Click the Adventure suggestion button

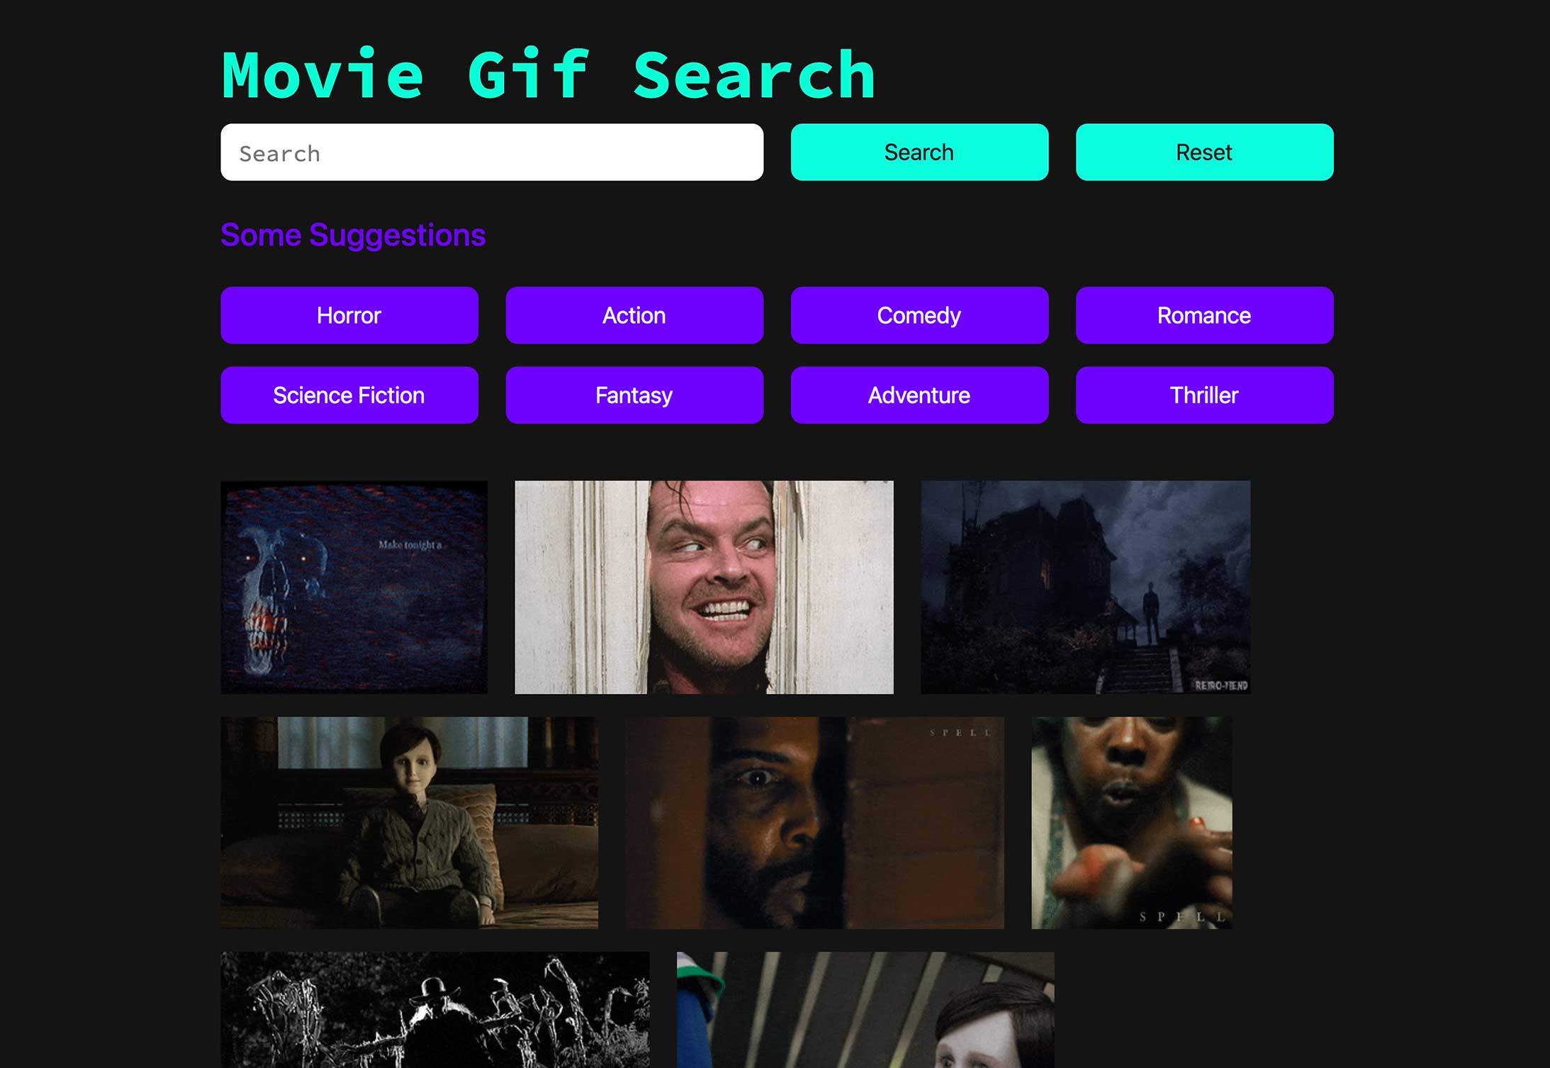pos(919,395)
